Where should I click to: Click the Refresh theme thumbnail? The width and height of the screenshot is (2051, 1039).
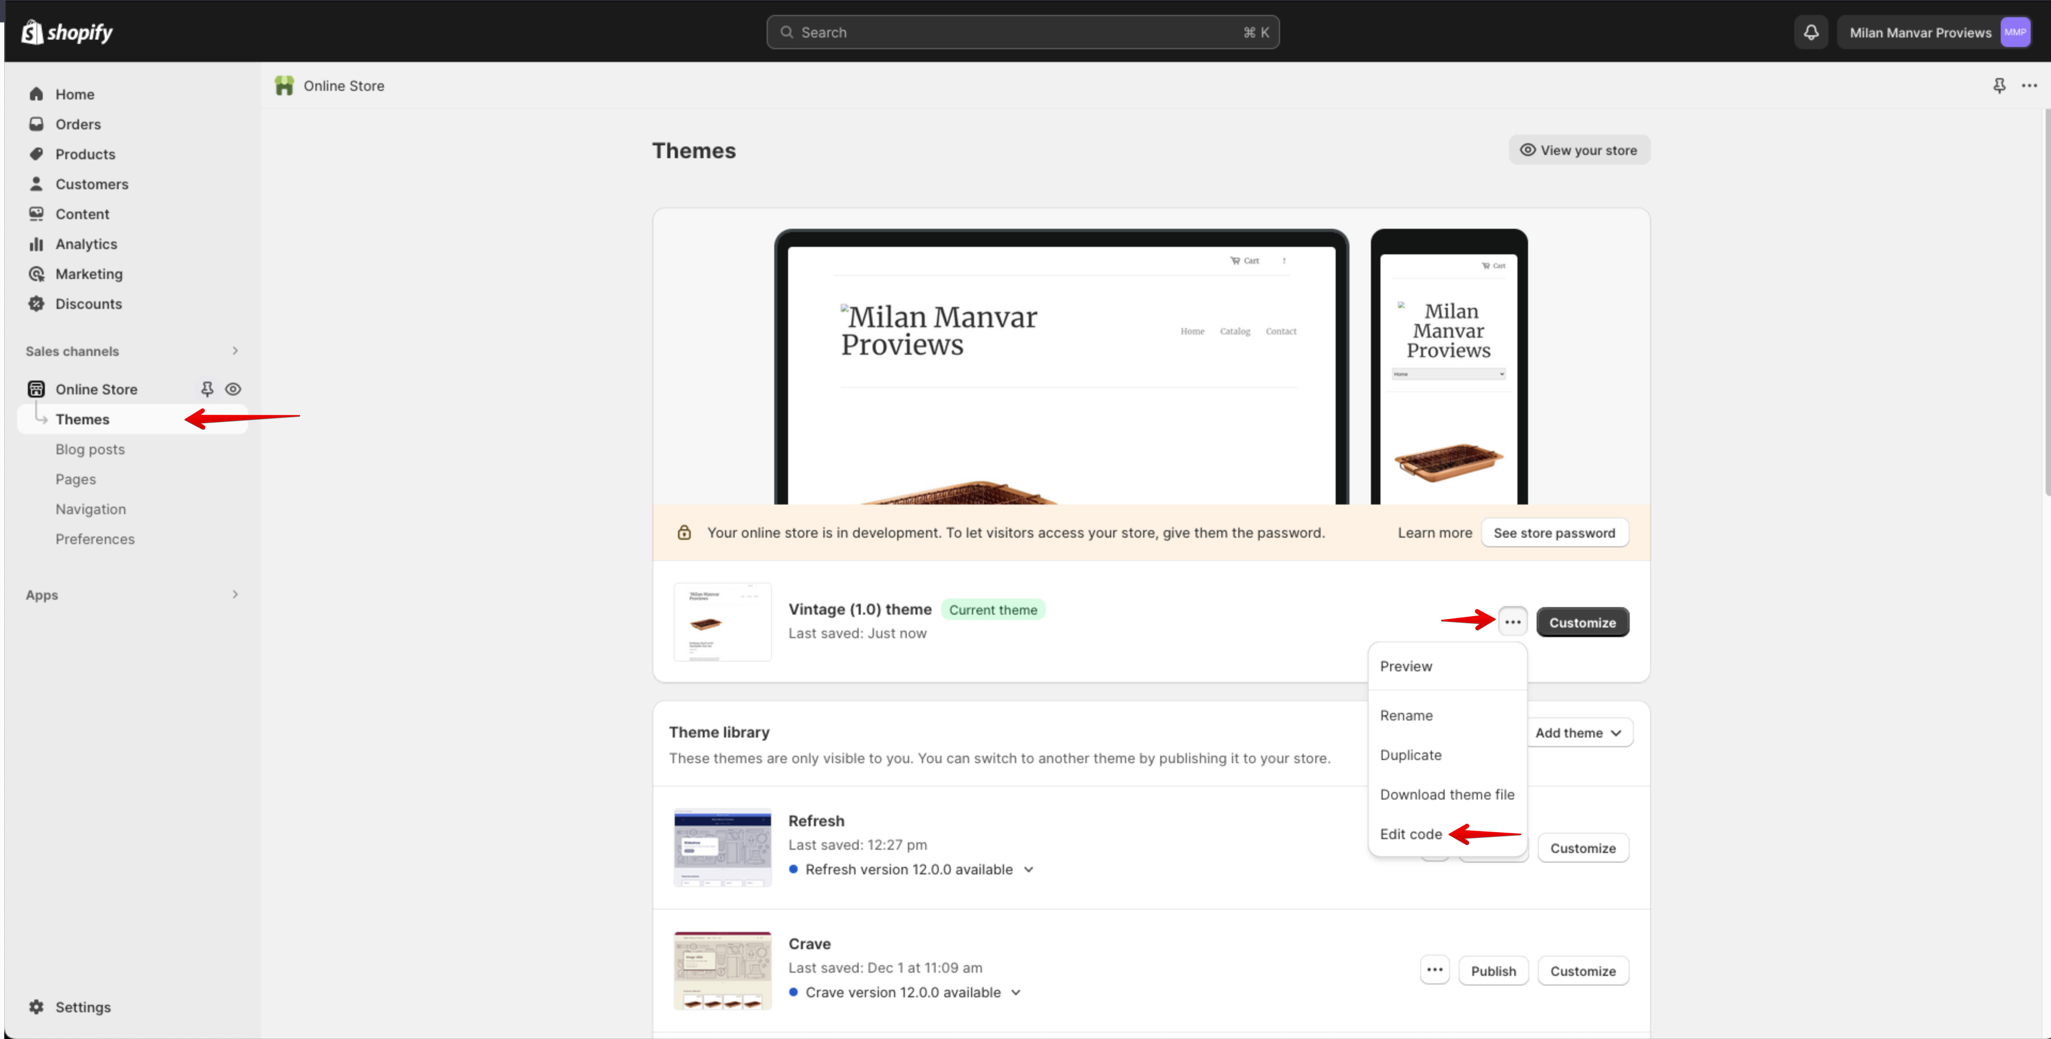coord(722,847)
